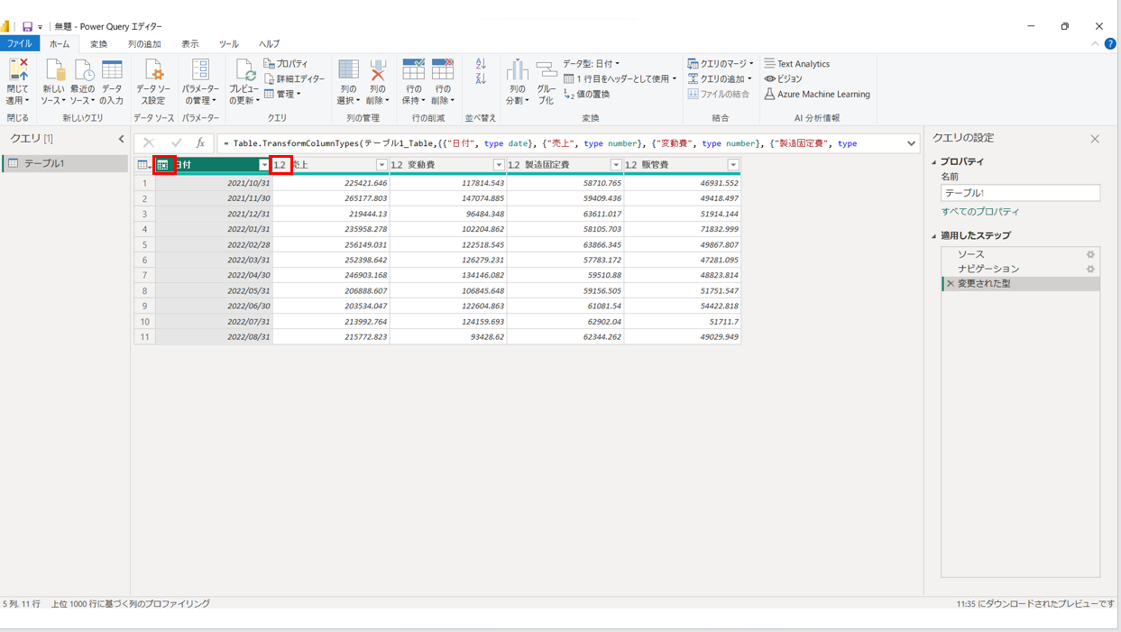Click the すべてのプロパティ link

980,212
